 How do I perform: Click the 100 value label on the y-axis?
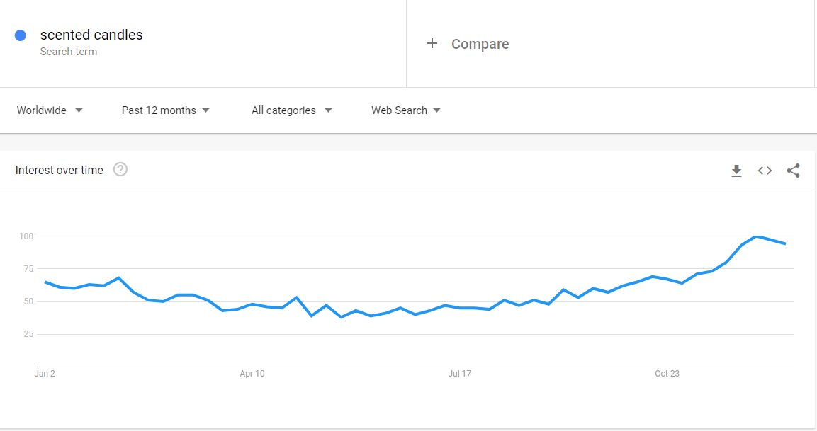click(26, 236)
